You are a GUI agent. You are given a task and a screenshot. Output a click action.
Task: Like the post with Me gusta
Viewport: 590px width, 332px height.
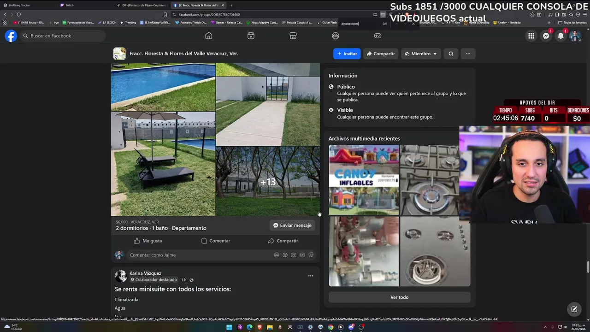pos(147,241)
